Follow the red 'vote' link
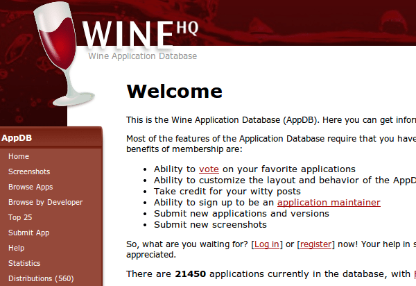The height and width of the screenshot is (286, 416). [209, 169]
